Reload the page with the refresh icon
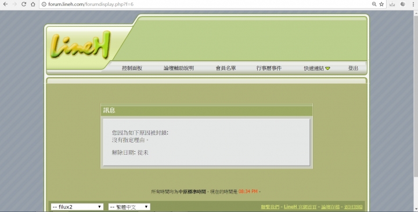 pos(24,4)
